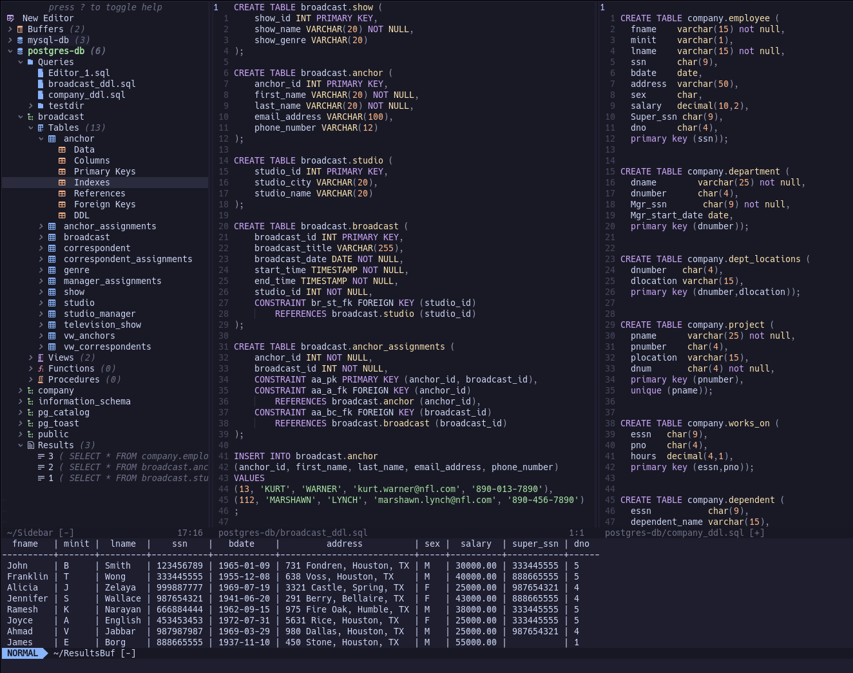Click 'CREATE TABLE broadcast.studio' line

314,160
